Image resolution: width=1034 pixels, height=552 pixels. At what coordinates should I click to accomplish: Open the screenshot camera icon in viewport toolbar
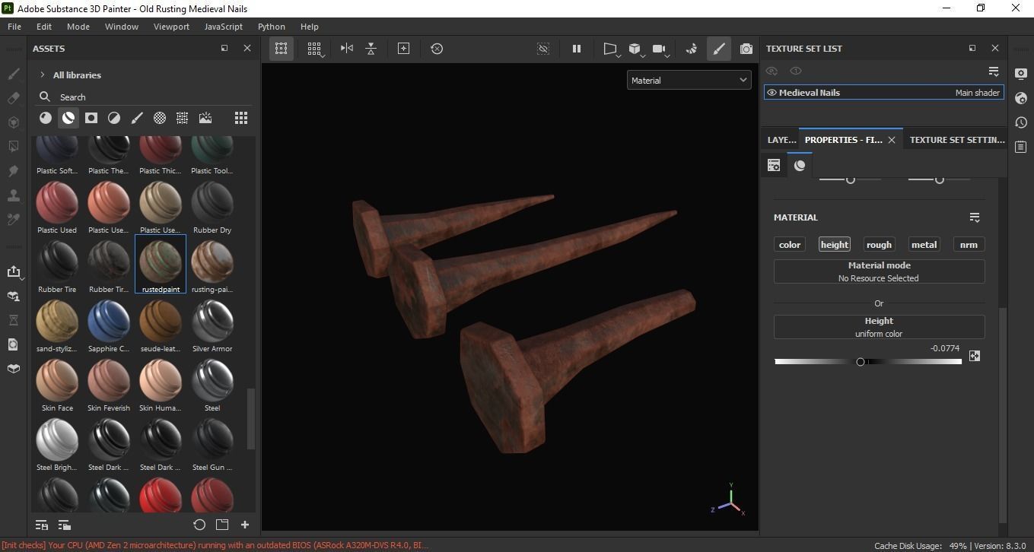tap(746, 49)
